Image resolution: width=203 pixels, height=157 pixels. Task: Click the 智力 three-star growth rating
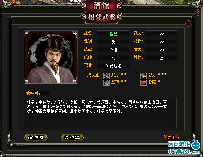[x=162, y=74]
